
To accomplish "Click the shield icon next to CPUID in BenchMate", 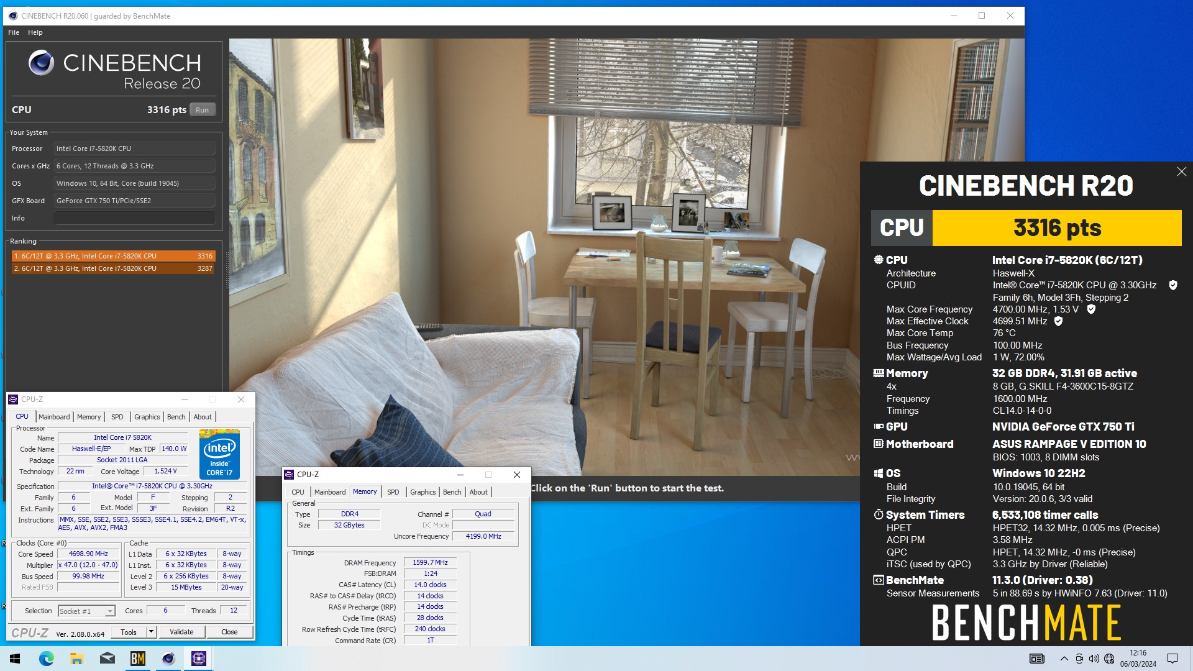I will pos(1173,285).
